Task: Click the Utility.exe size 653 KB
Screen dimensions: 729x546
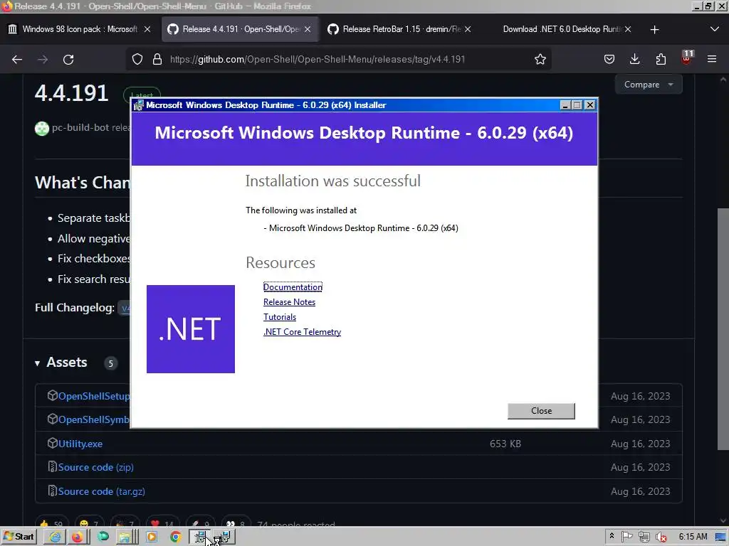Action: [x=505, y=444]
